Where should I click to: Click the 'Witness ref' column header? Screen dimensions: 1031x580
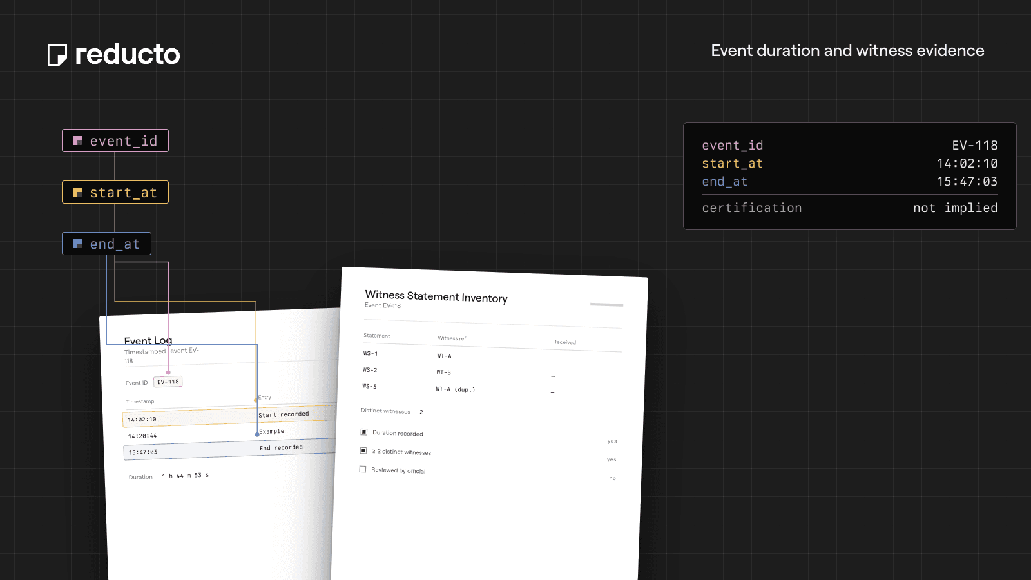pyautogui.click(x=452, y=338)
